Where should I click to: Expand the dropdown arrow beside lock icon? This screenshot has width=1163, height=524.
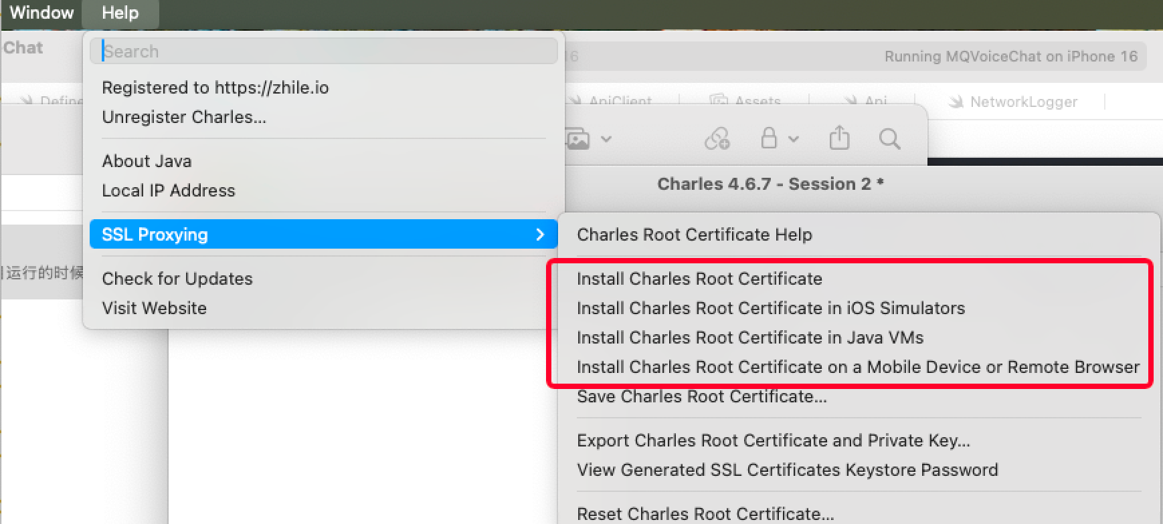point(794,139)
